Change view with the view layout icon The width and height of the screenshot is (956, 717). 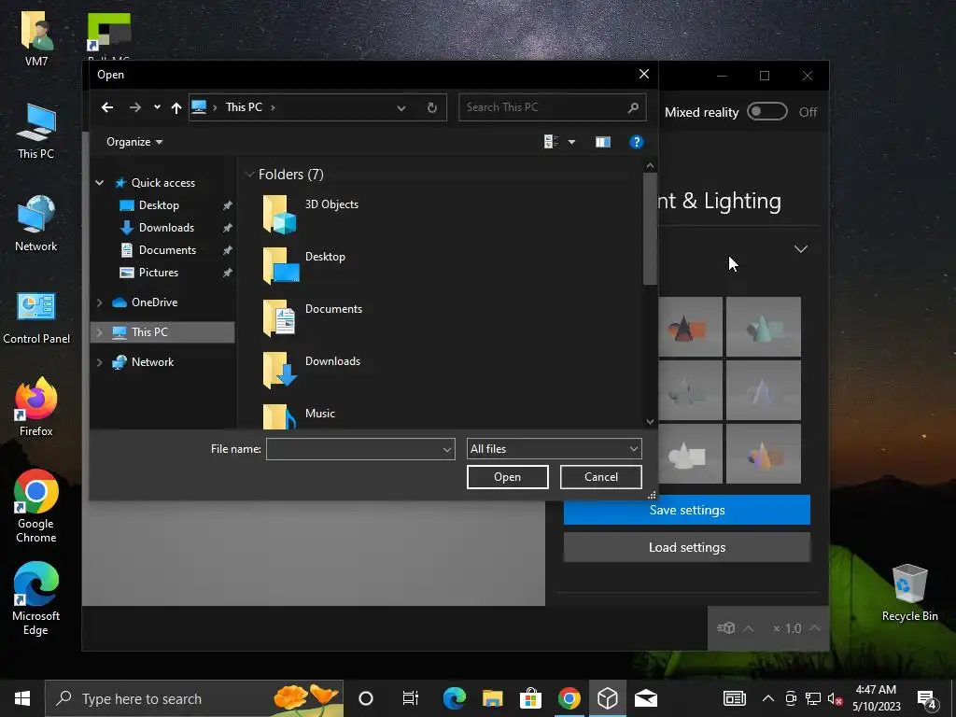[x=551, y=142]
